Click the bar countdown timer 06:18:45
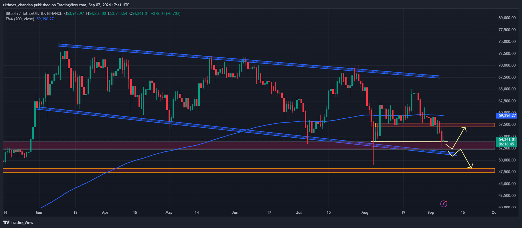The image size is (522, 228). [x=507, y=144]
